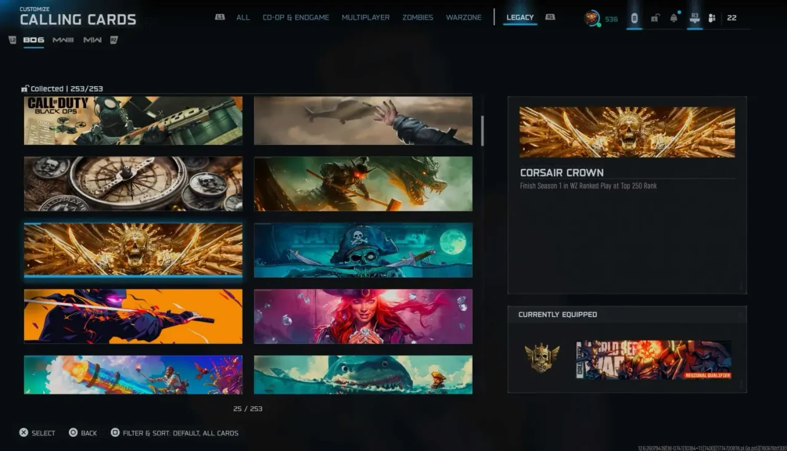This screenshot has height=451, width=787.
Task: Switch to the MWIII game tab
Action: click(x=63, y=41)
